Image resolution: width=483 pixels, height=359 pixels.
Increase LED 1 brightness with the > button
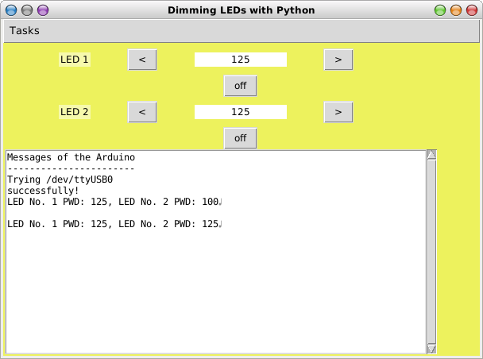[x=338, y=60]
